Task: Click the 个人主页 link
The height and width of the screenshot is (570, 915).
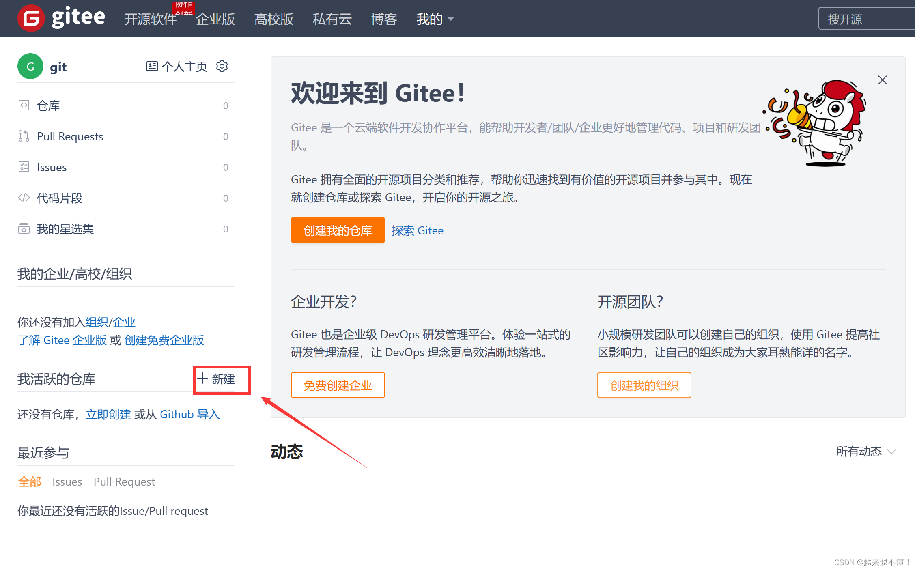Action: tap(185, 66)
